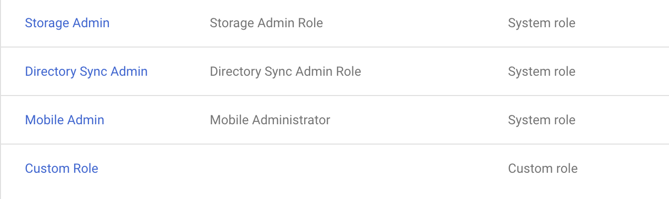This screenshot has width=669, height=199.
Task: View details of the Mobile Admin role
Action: (65, 120)
